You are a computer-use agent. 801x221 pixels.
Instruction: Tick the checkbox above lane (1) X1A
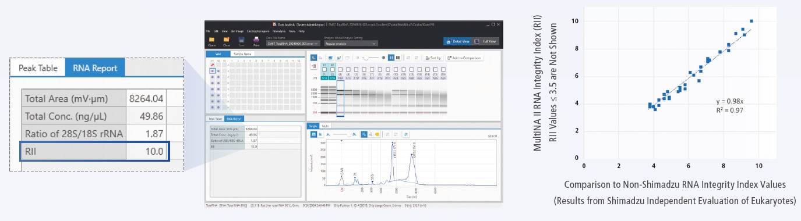coord(324,70)
